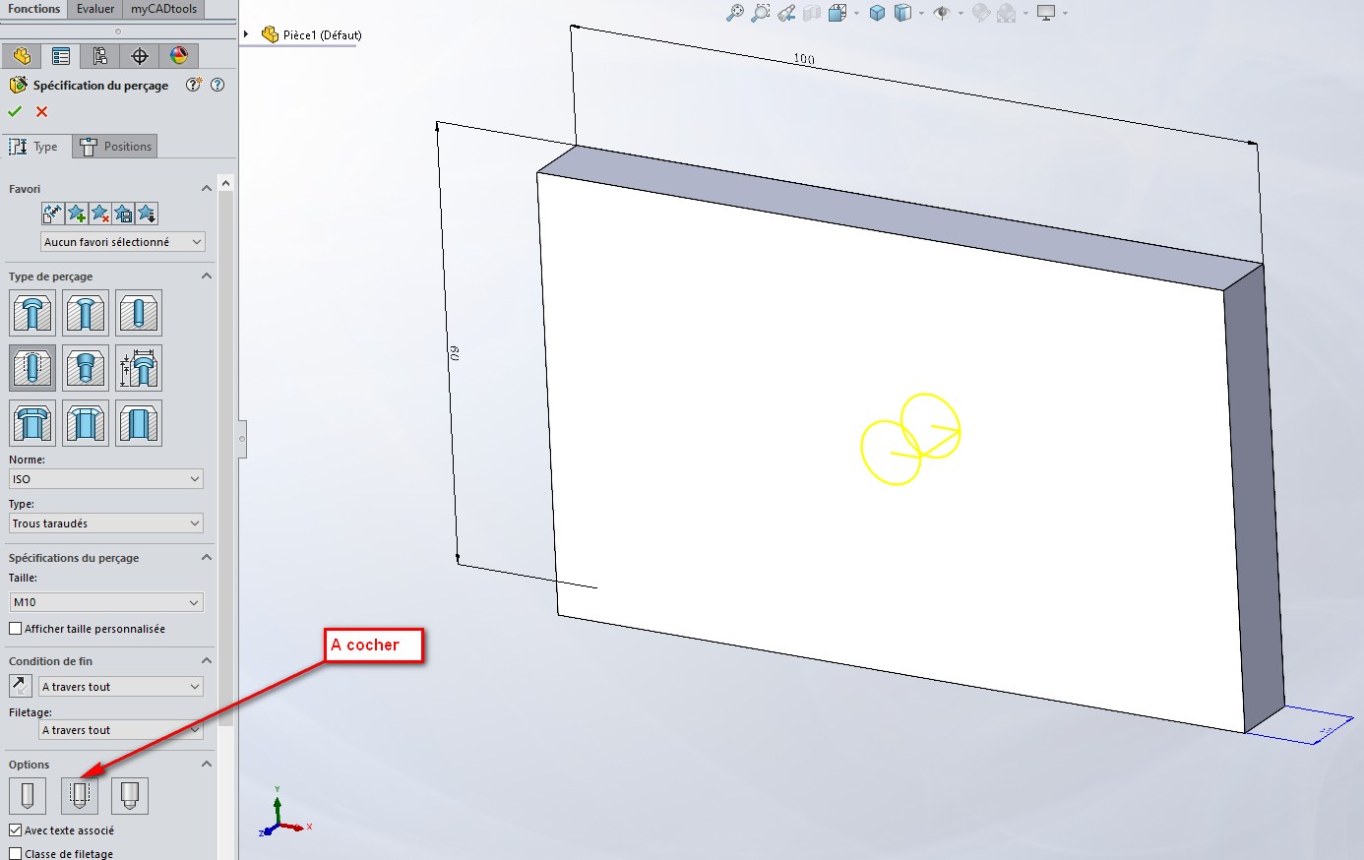Switch to the Positions tab
The image size is (1364, 860).
pos(117,147)
